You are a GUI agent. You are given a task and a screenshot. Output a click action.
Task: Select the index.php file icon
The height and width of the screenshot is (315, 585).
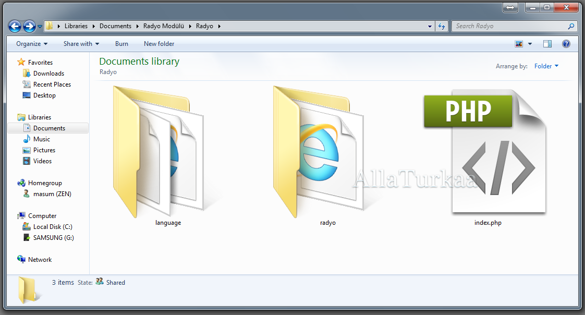pyautogui.click(x=487, y=152)
